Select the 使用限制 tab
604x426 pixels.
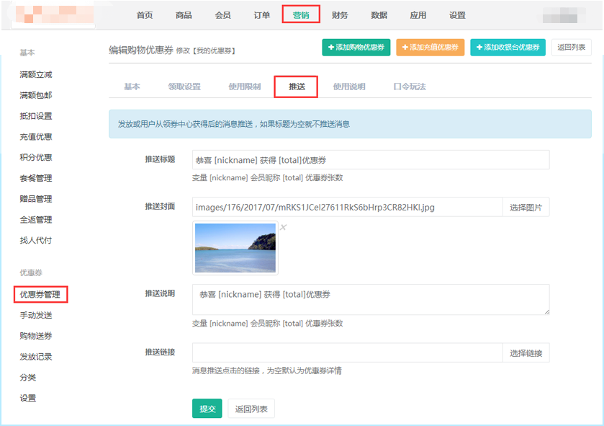click(x=244, y=86)
